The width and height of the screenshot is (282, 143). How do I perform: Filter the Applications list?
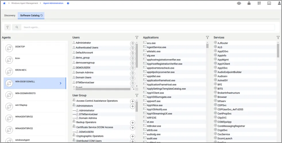(207, 38)
